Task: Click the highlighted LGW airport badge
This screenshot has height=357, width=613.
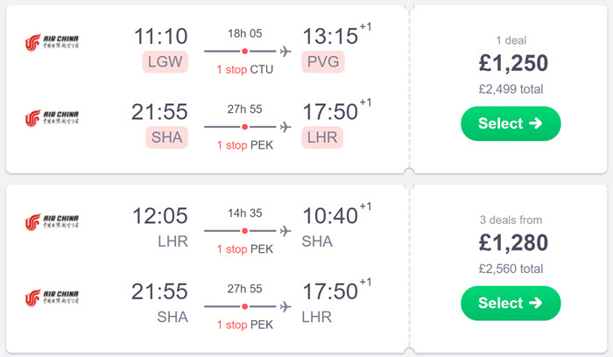Action: pyautogui.click(x=165, y=62)
